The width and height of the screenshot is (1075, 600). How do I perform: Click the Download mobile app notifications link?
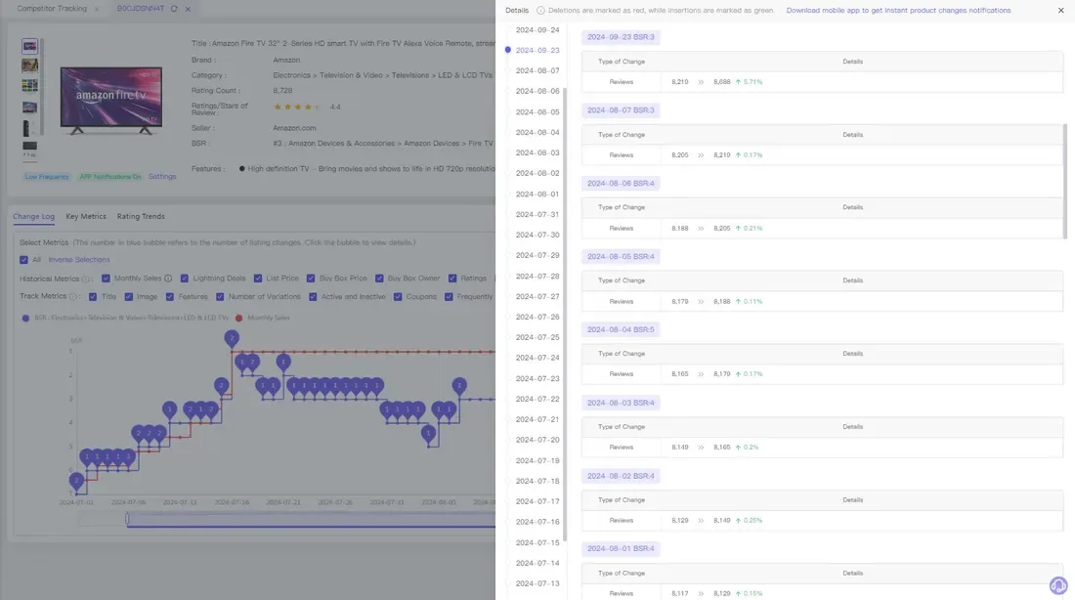(898, 11)
